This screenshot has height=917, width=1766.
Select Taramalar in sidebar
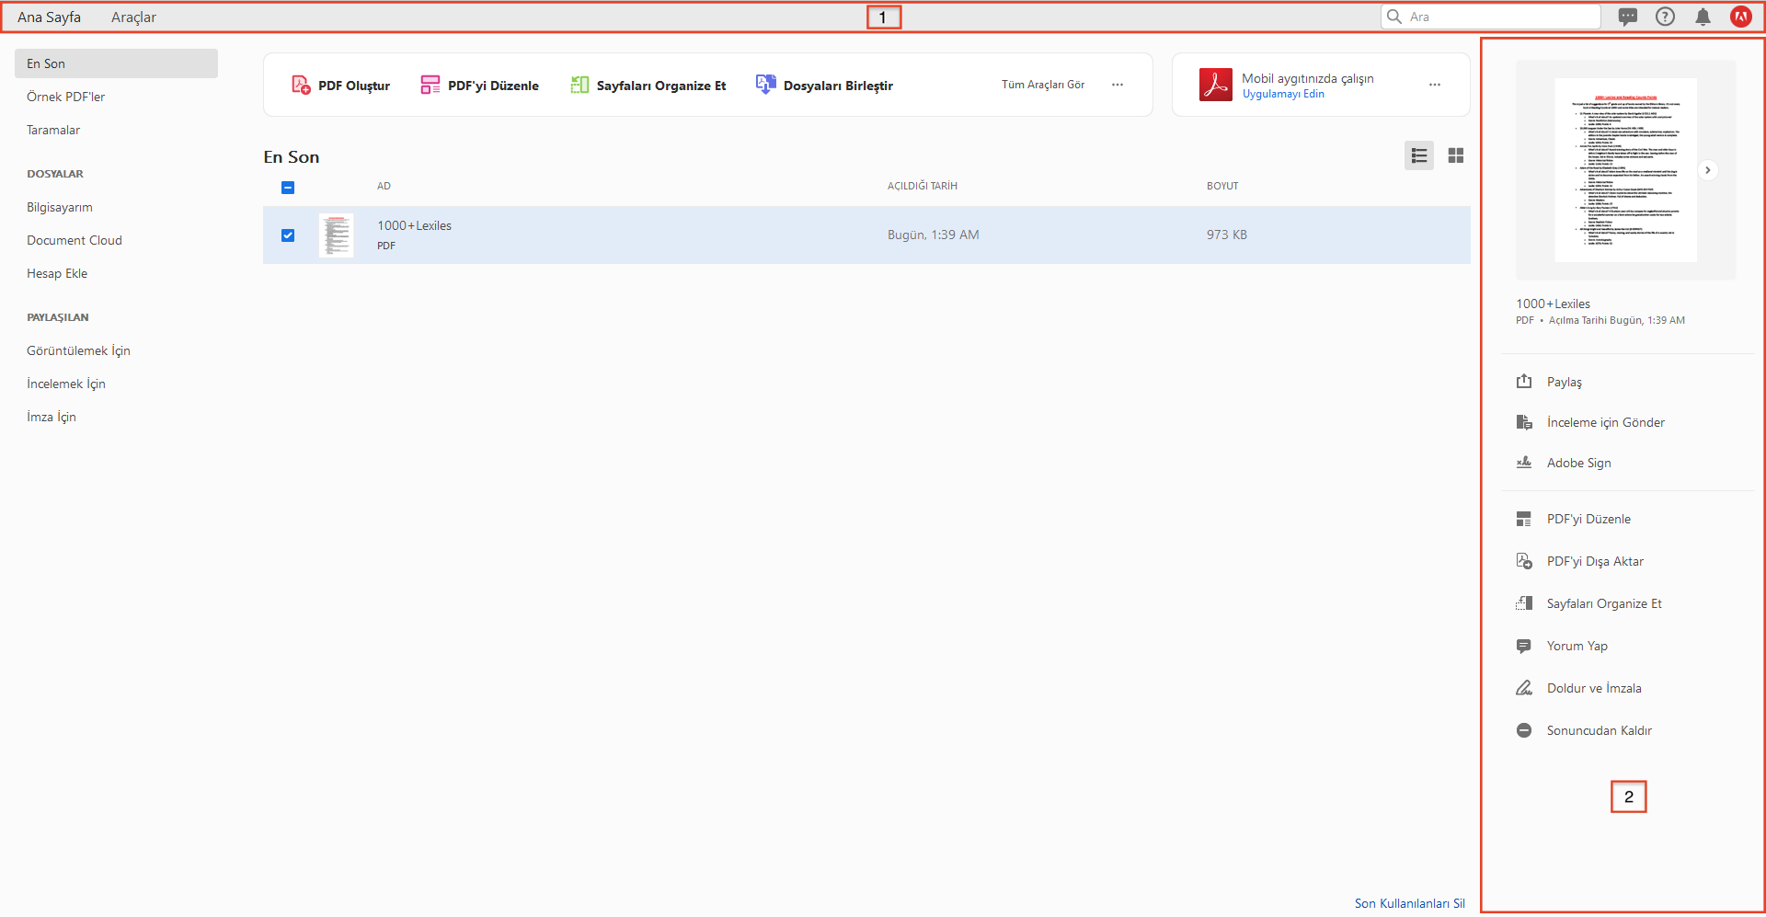tap(53, 130)
